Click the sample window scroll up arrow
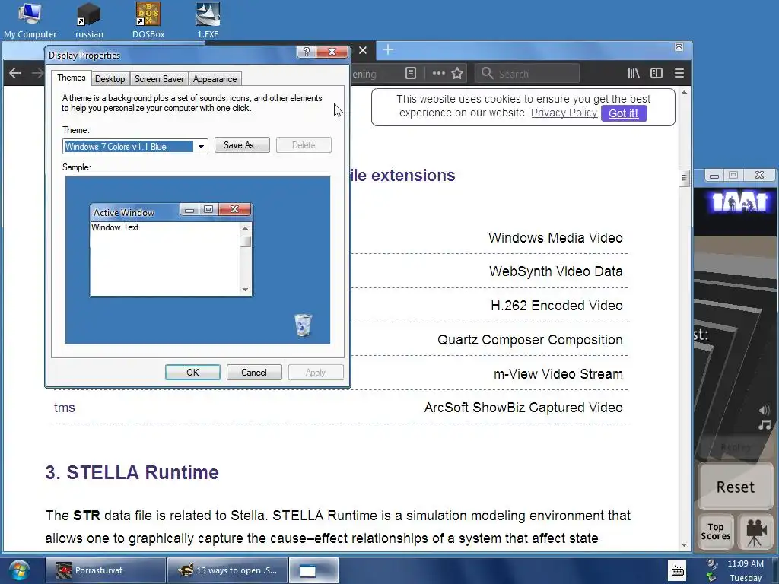 click(245, 228)
